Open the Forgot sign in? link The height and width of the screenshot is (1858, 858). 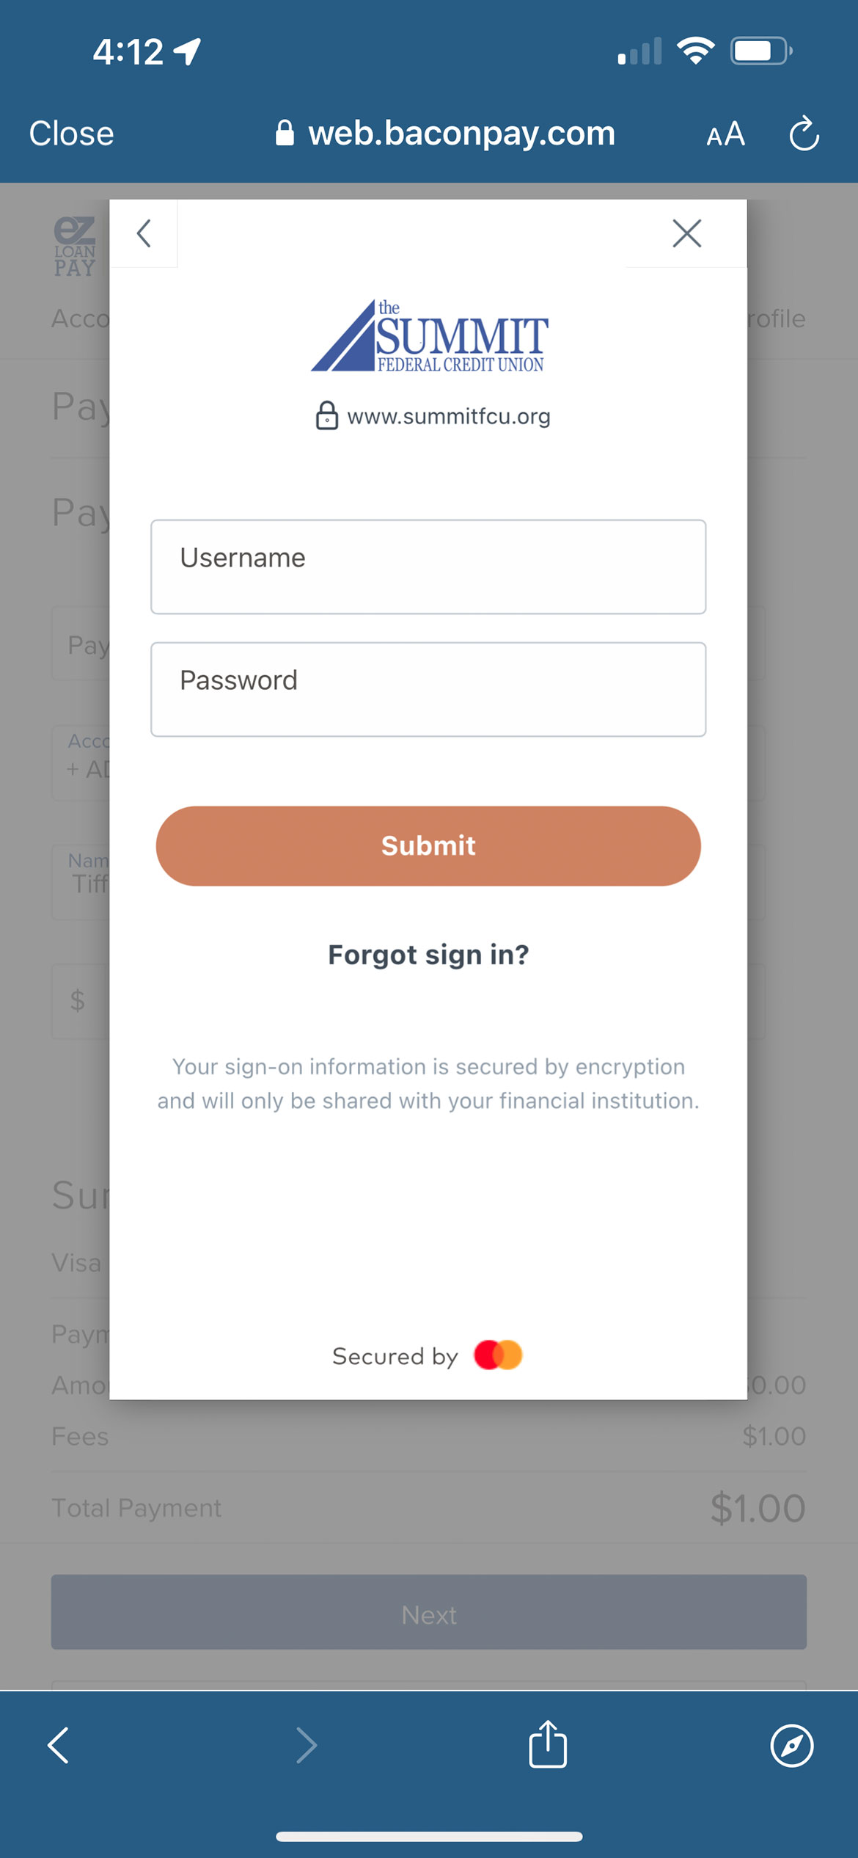pyautogui.click(x=428, y=955)
